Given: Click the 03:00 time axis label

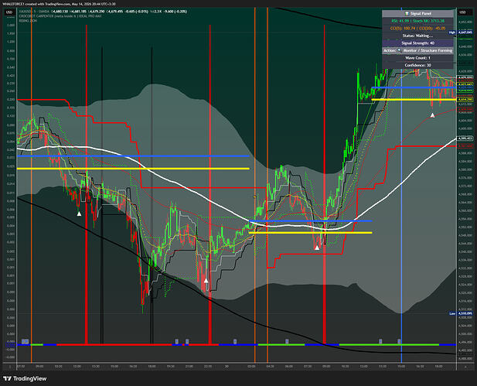Looking at the screenshot, I should pos(251,366).
